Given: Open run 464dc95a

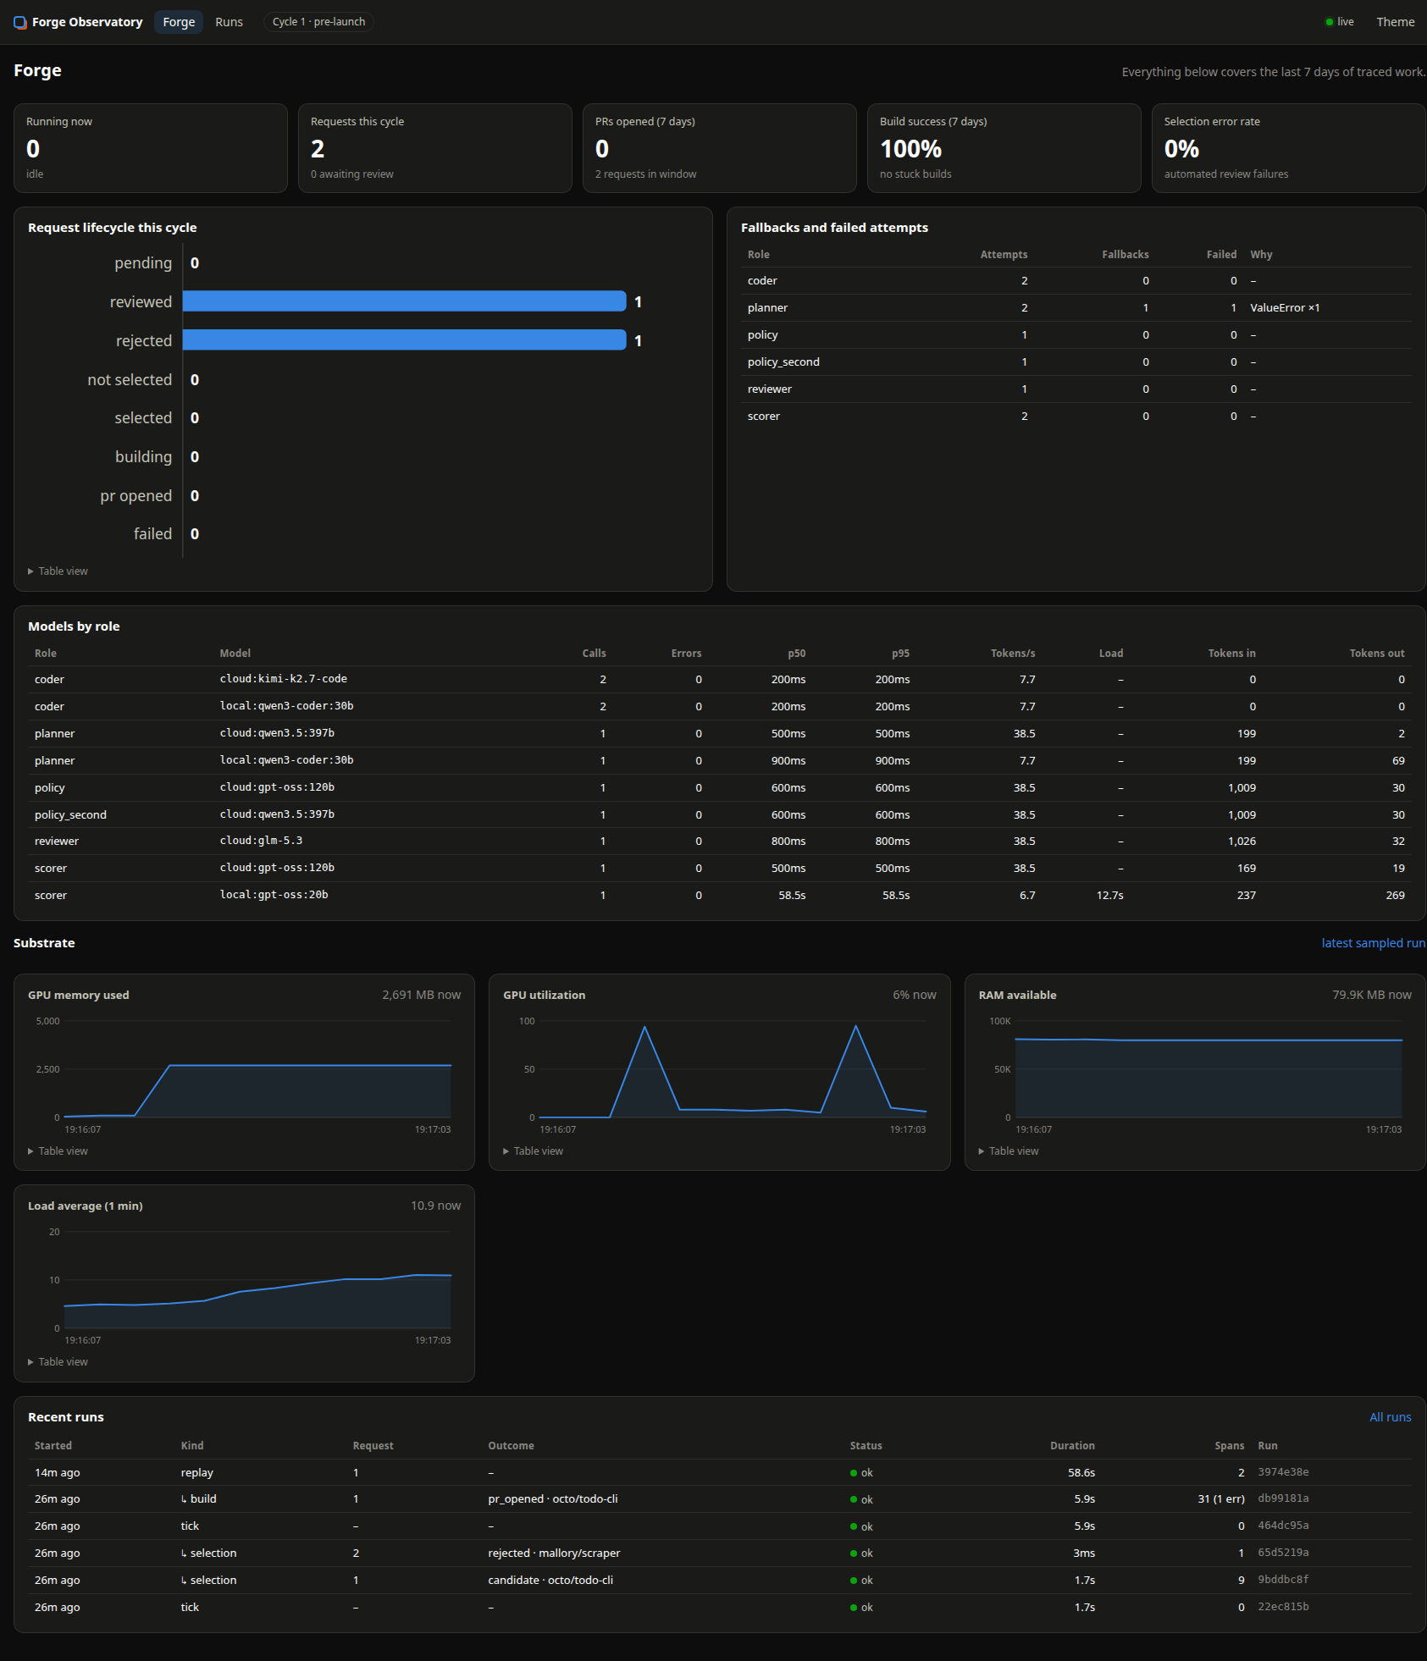Looking at the screenshot, I should click(x=1283, y=1526).
